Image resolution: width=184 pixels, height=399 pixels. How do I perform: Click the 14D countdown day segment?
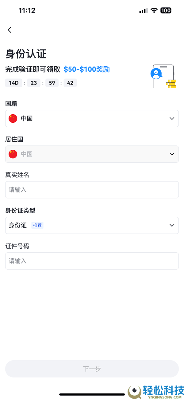click(x=13, y=83)
